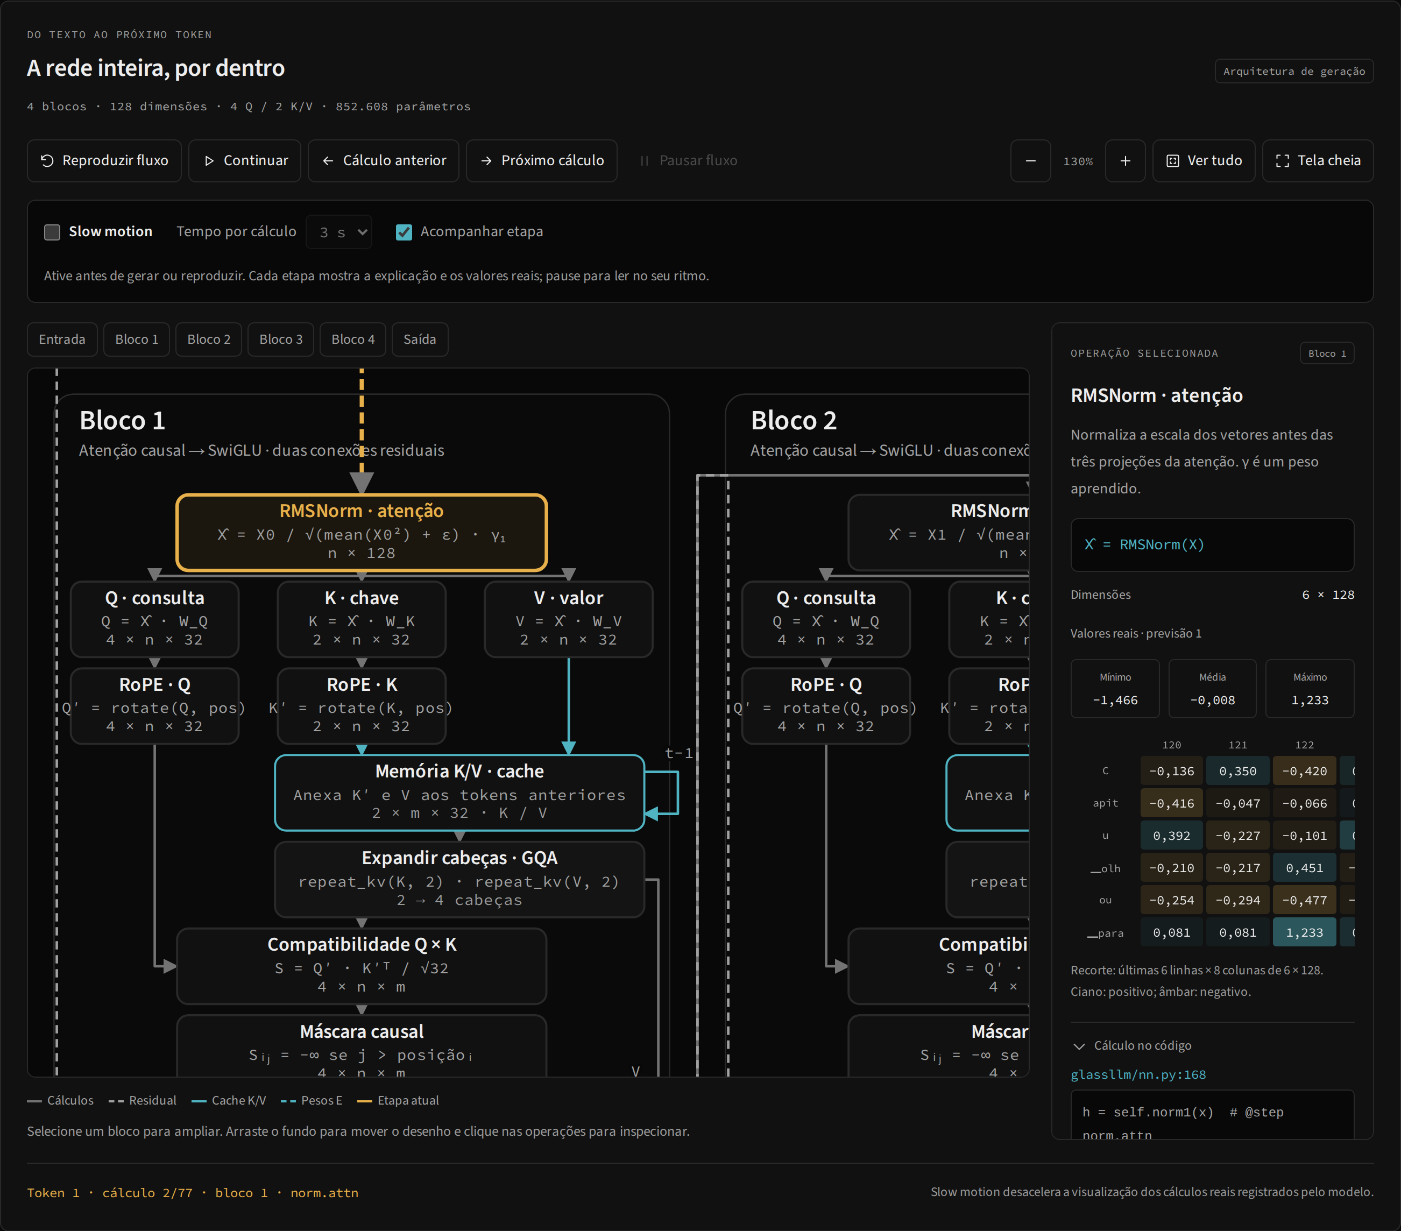Viewport: 1401px width, 1231px height.
Task: Switch to the Saída tab
Action: (x=420, y=339)
